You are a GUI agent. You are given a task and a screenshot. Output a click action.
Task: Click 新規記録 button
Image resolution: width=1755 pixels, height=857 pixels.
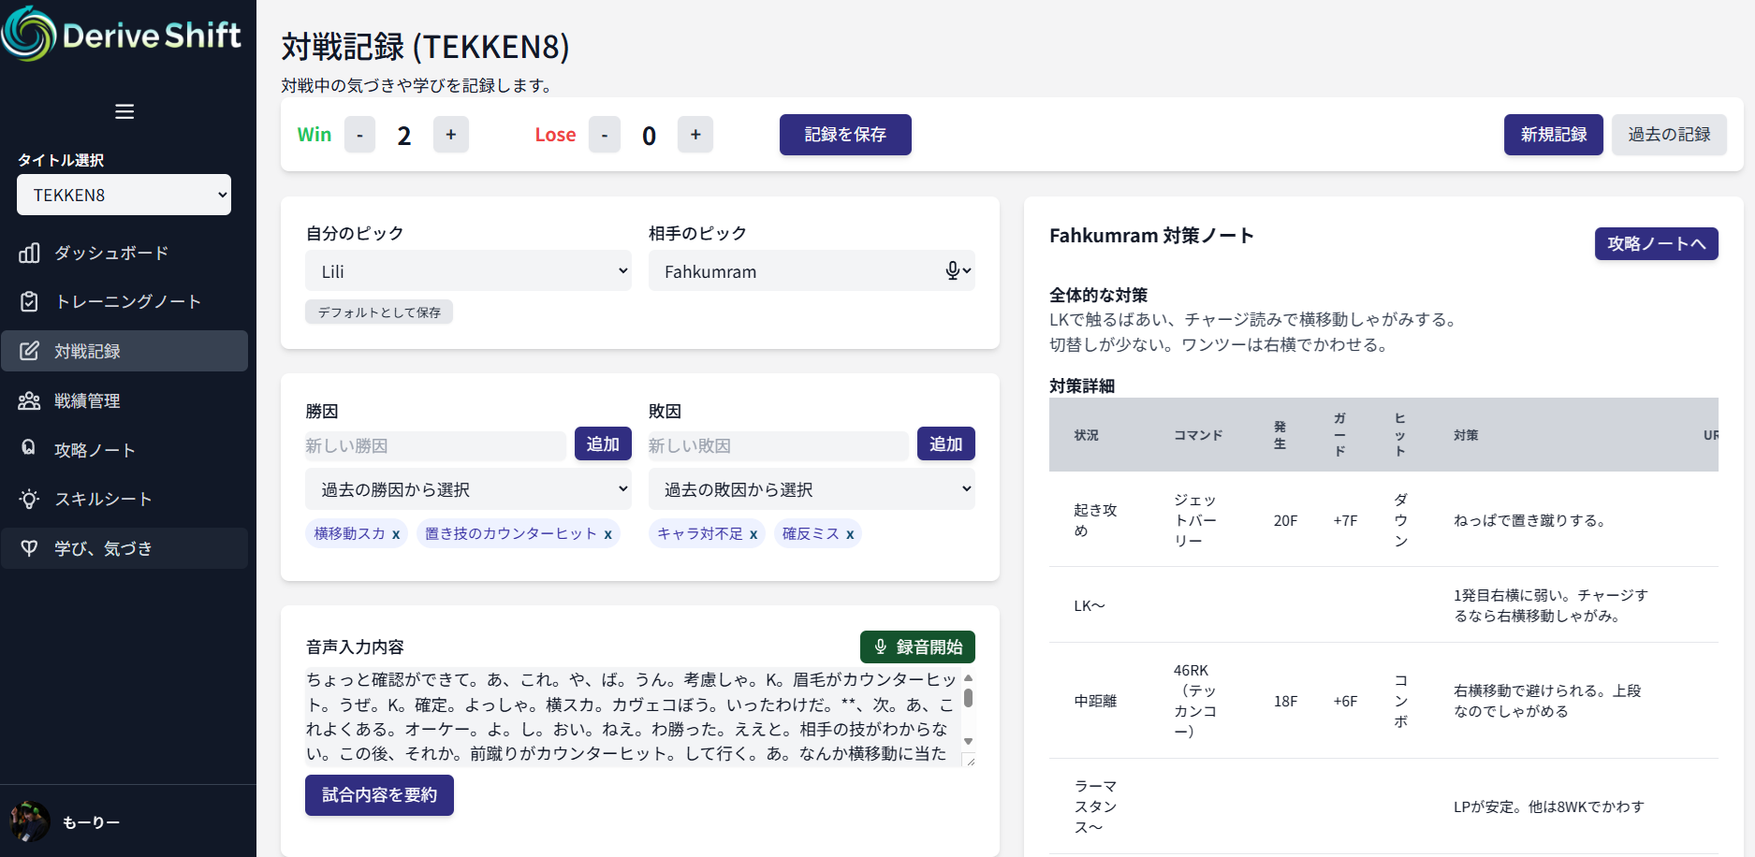click(x=1554, y=135)
